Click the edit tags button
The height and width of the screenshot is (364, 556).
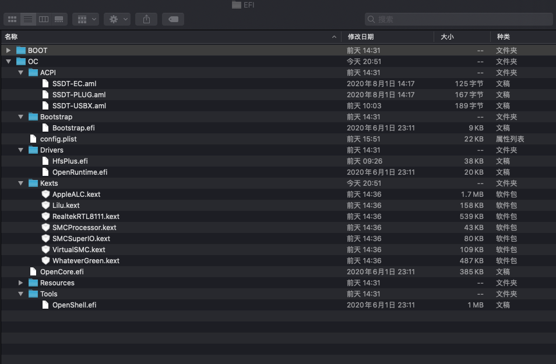pyautogui.click(x=173, y=19)
